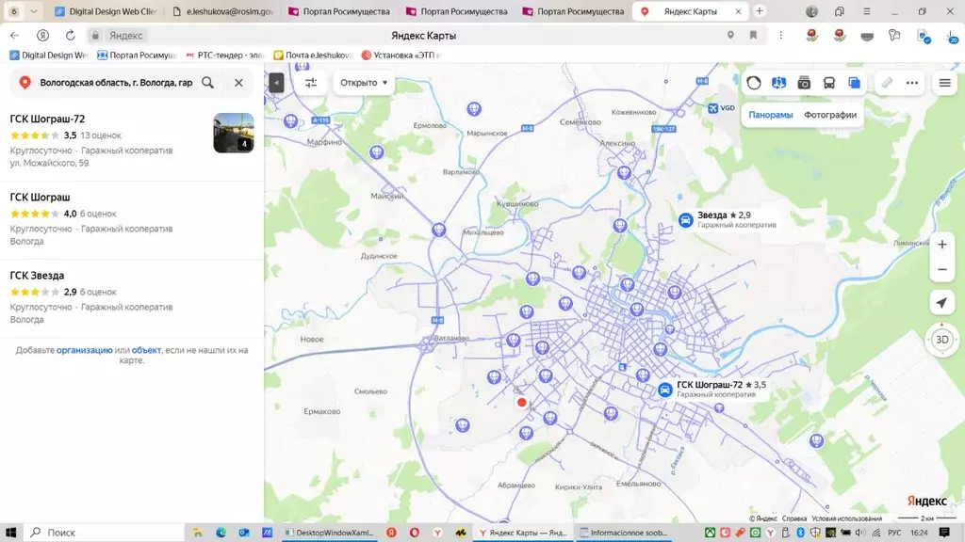The width and height of the screenshot is (965, 542).
Task: Open the browser profile avatar
Action: point(811,11)
